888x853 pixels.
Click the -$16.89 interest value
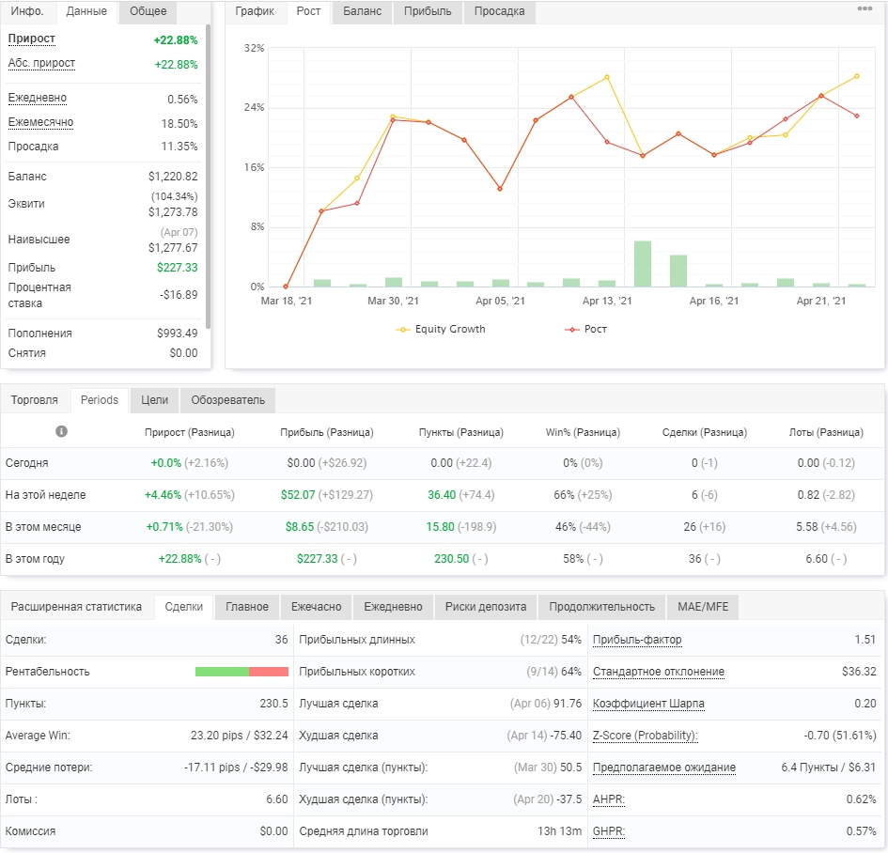point(179,295)
